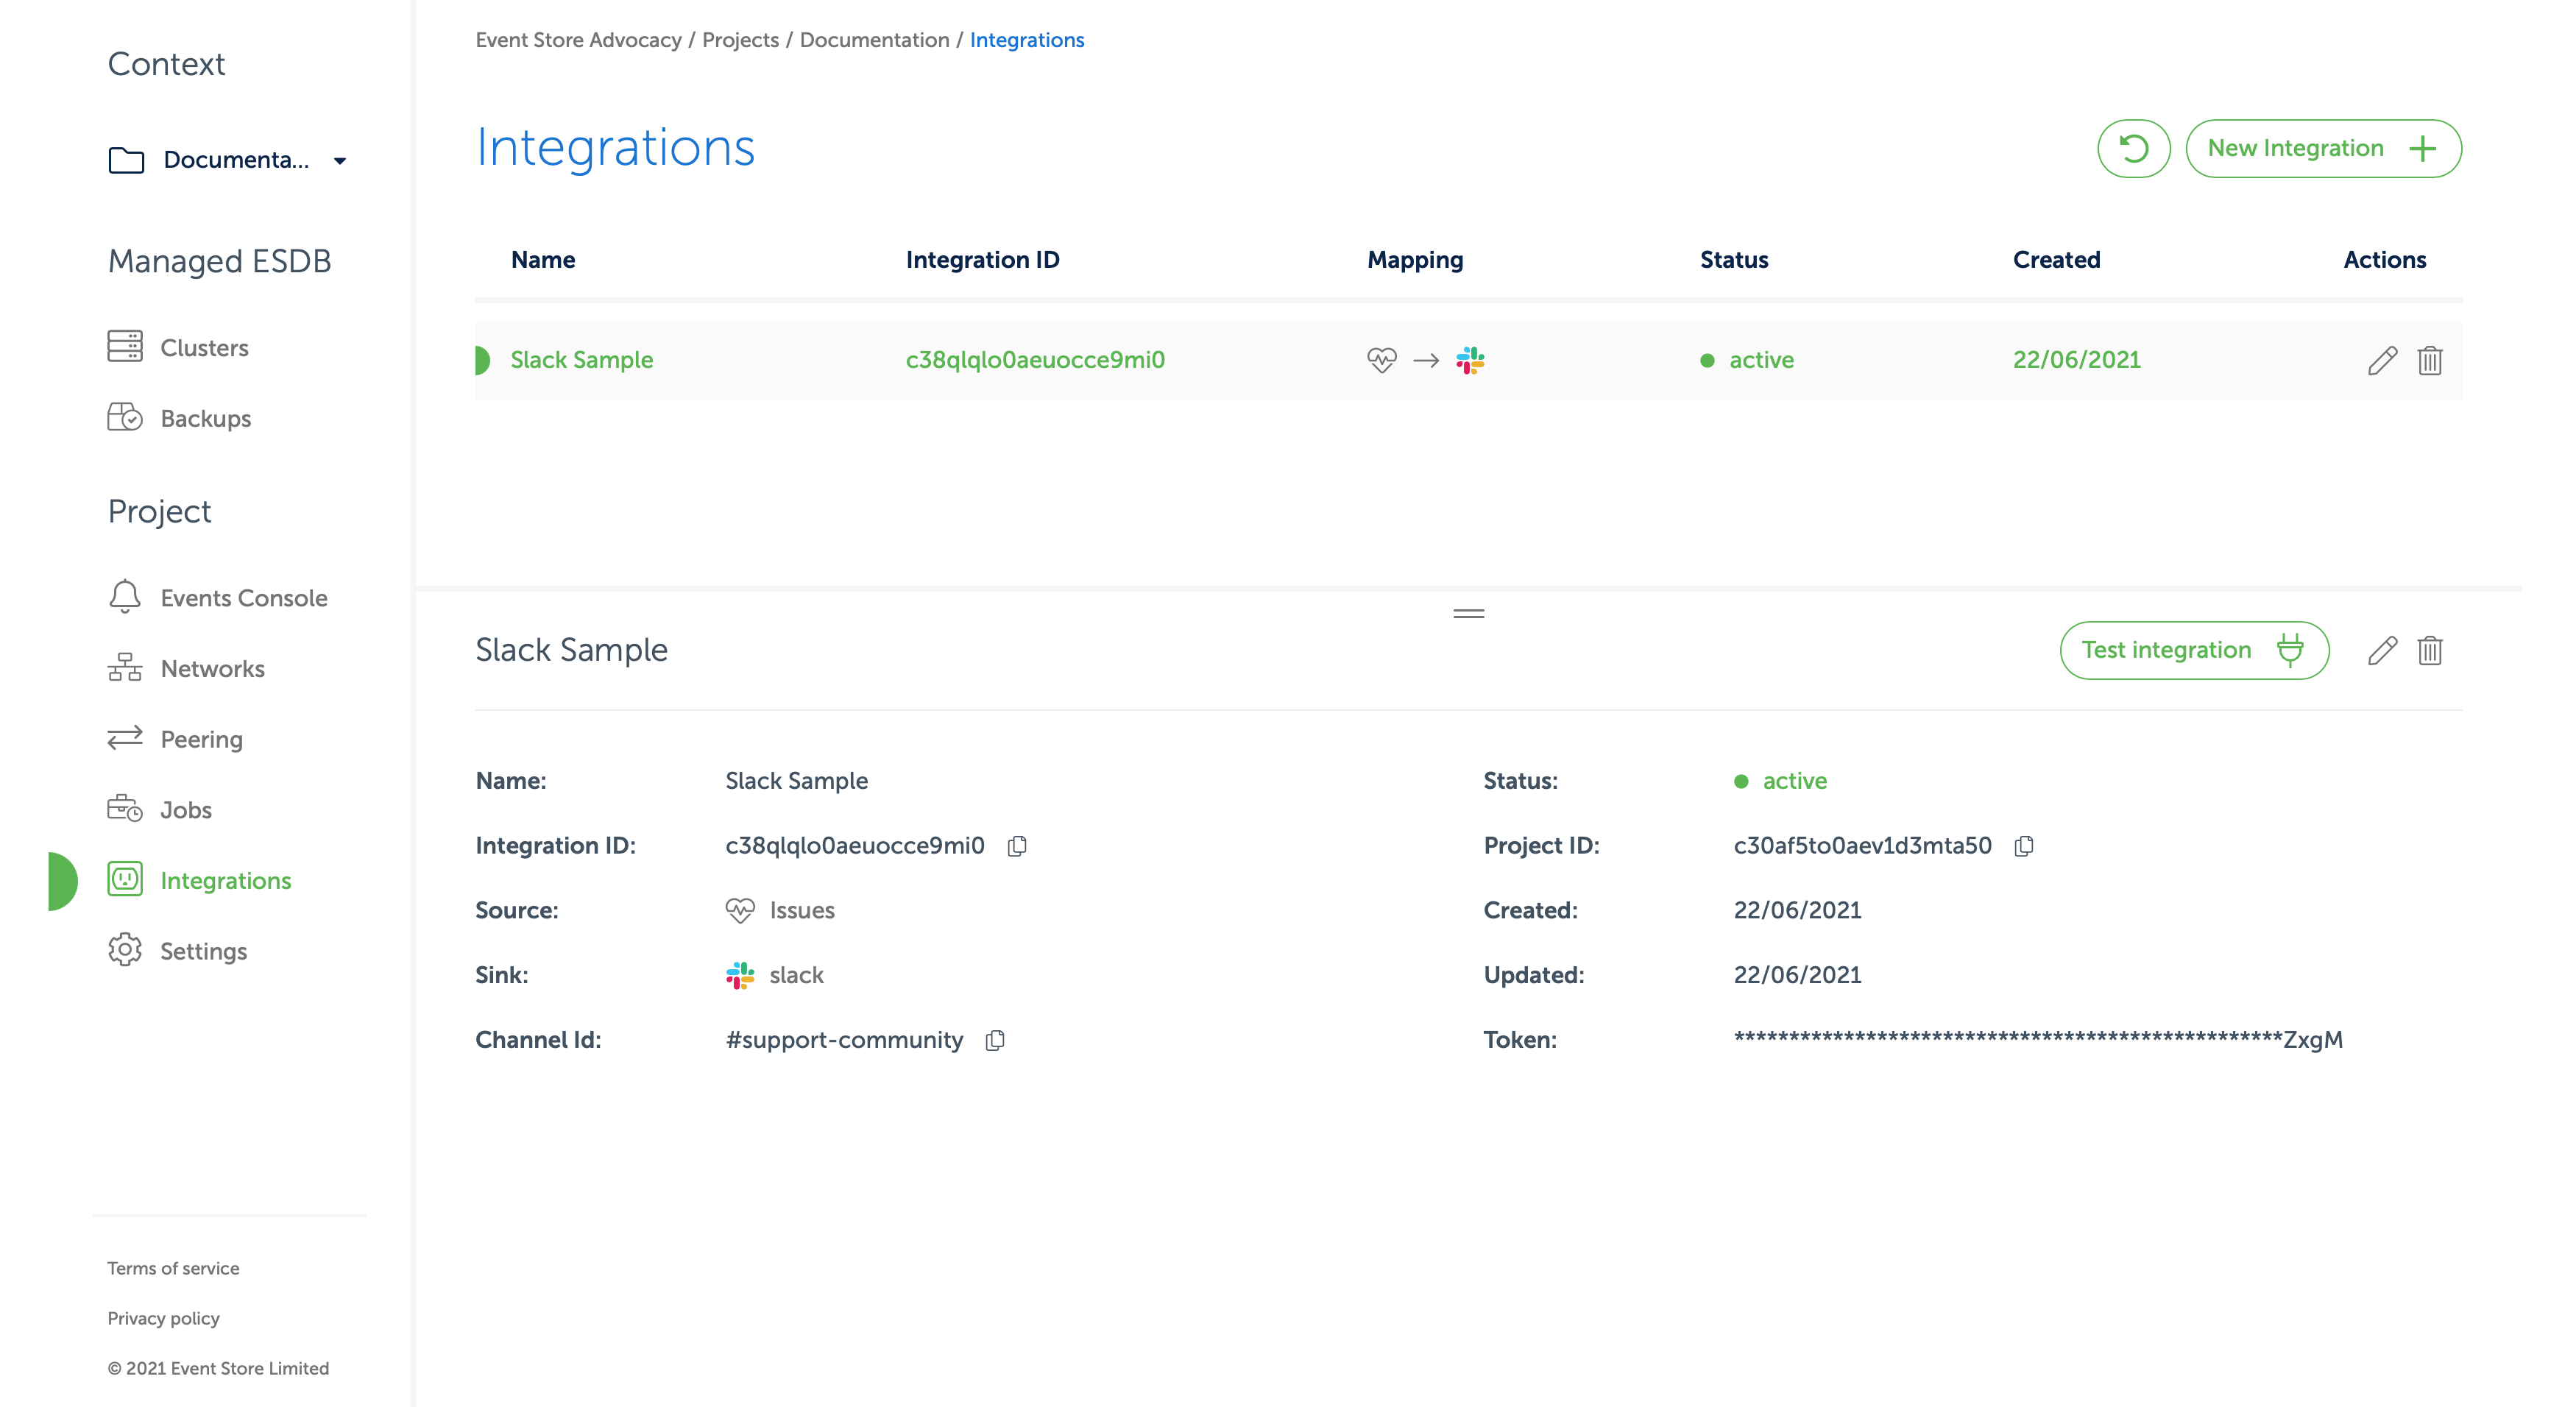This screenshot has height=1407, width=2576.
Task: Click Projects breadcrumb link
Action: 740,40
